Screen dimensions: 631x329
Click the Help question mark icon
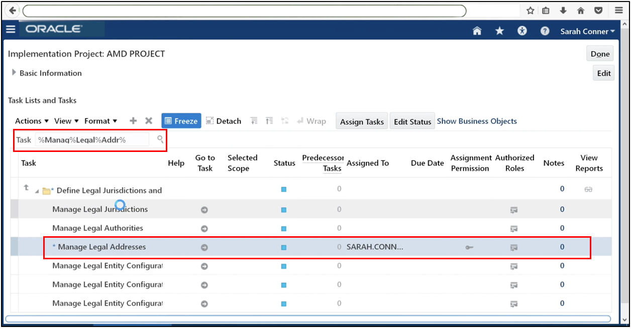[x=545, y=31]
